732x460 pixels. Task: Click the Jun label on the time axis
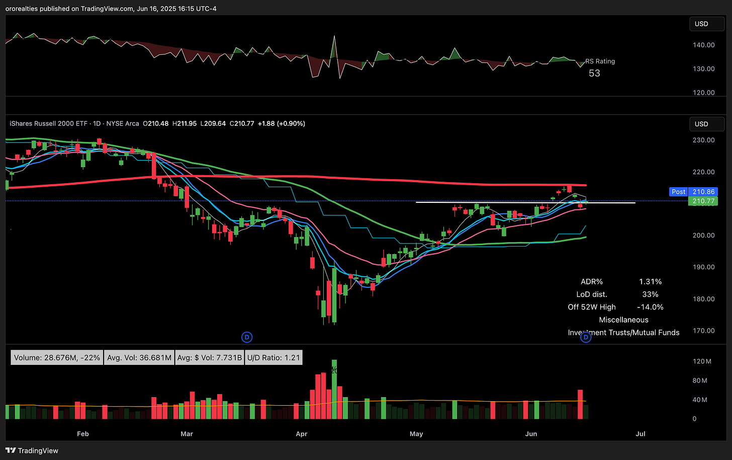point(531,433)
